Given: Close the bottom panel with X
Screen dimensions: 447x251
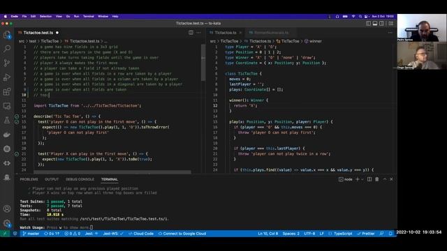Looking at the screenshot, I should pyautogui.click(x=391, y=179).
